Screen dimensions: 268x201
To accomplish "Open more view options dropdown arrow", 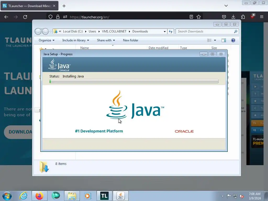I will point(215,40).
